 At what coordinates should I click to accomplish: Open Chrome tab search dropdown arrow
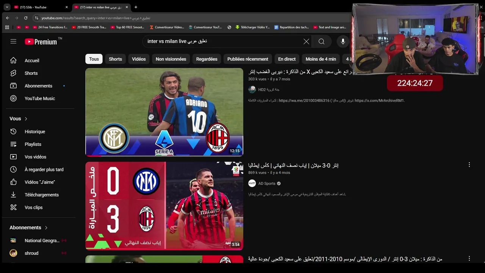click(x=7, y=7)
